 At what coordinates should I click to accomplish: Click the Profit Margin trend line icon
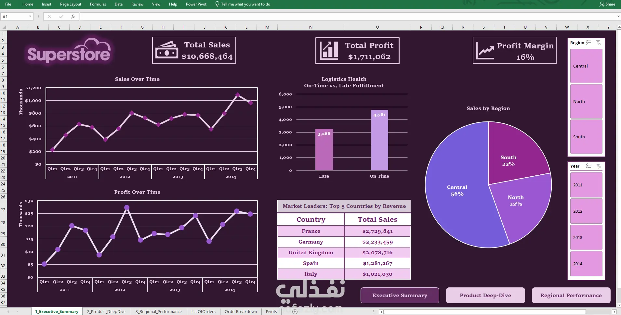485,51
